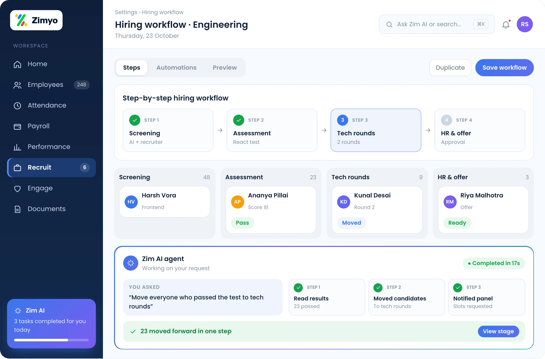The height and width of the screenshot is (359, 545).
Task: Open Payroll in sidebar
Action: click(51, 126)
